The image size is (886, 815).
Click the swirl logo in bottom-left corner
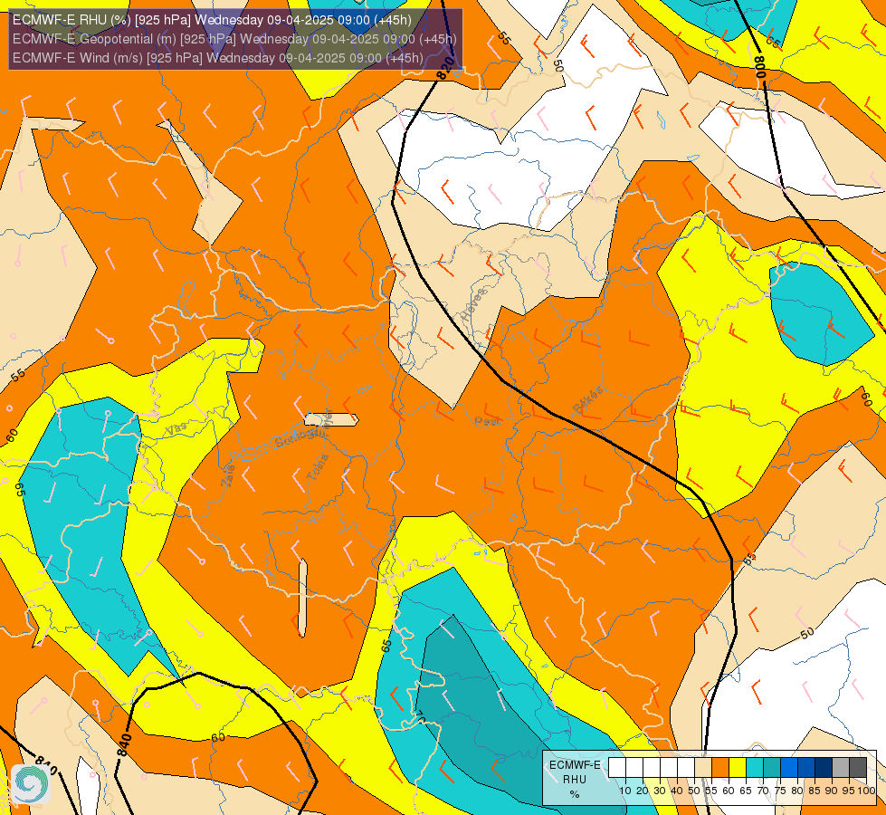tap(31, 784)
